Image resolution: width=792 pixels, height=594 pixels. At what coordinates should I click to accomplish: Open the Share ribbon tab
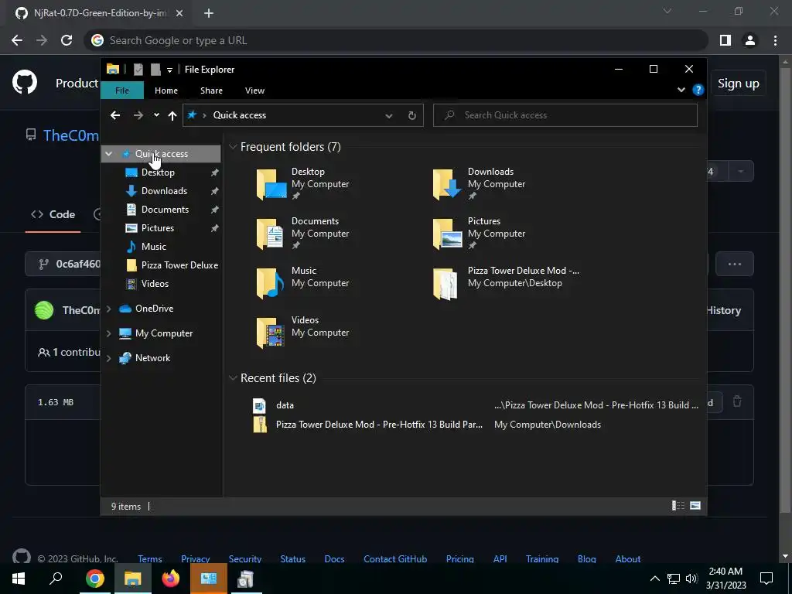click(x=211, y=90)
